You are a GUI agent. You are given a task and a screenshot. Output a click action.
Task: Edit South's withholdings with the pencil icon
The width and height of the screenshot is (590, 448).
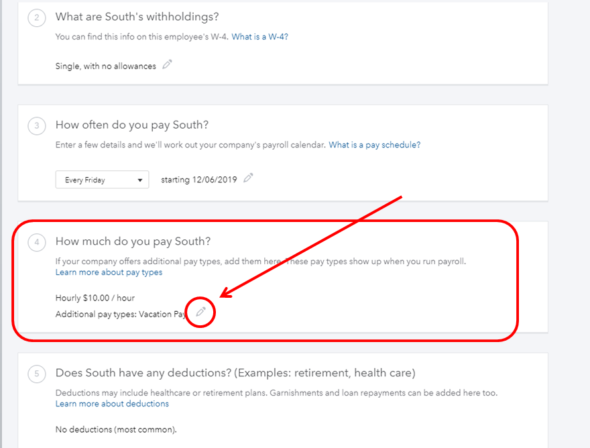[x=168, y=65]
